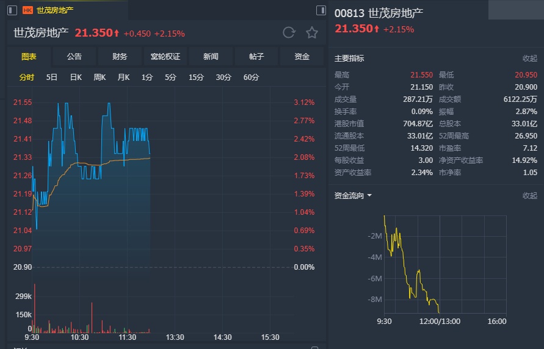Toggle the right sidebar panel icon
Screen dimensions: 544x349
321,10
